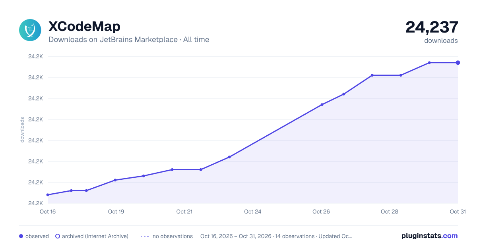Click the 'Downloads on JetBrains Marketplace · All time' subtitle
Screen dimensions: 477x250
[129, 40]
